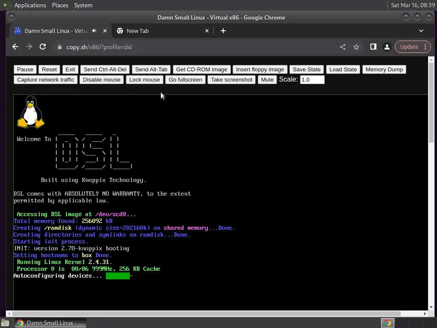Viewport: 437px width, 328px height.
Task: Open the share page icon
Action: coord(343,47)
